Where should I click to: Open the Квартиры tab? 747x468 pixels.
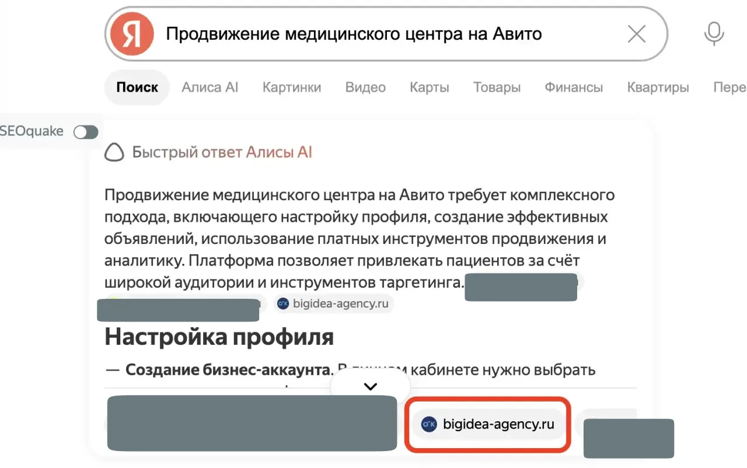(x=658, y=88)
